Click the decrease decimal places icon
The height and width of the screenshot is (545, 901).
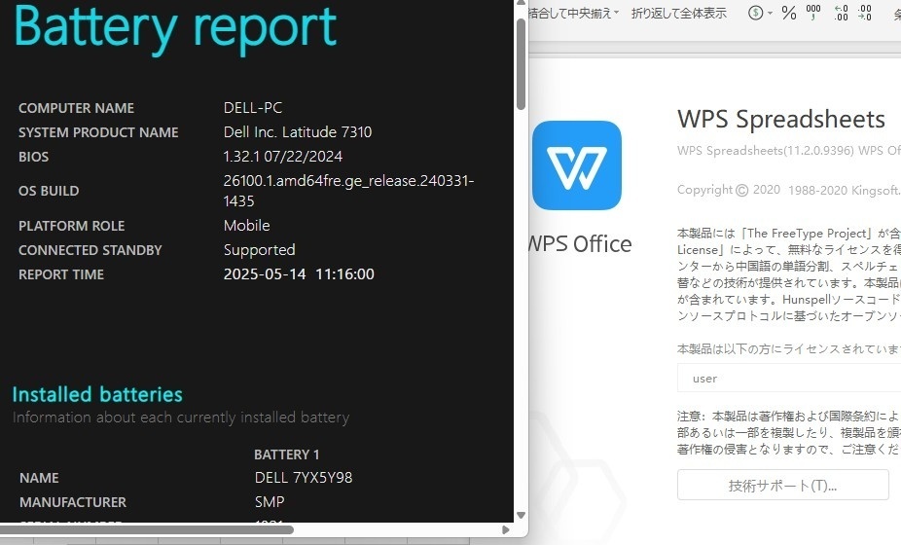pos(865,13)
